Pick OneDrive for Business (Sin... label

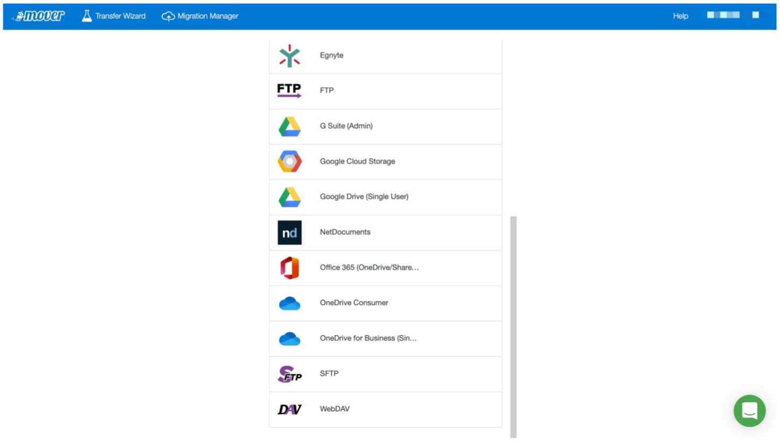368,338
